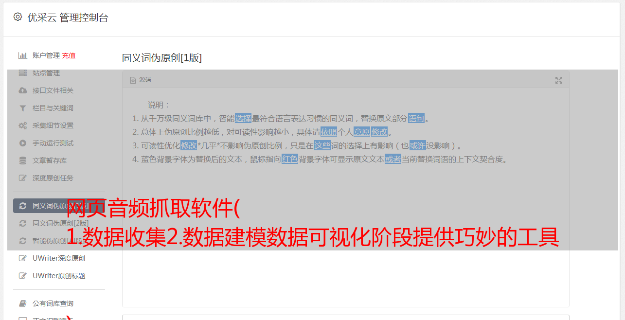
Task: Click the gear icon beside 优采云 管理控制台
Action: pos(18,17)
